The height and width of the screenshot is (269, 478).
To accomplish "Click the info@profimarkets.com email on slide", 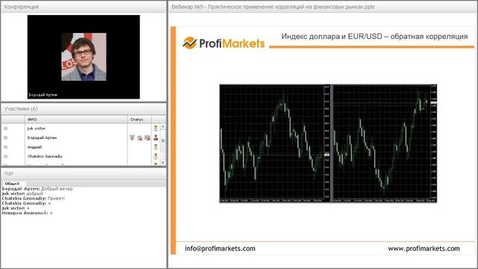I will [220, 249].
